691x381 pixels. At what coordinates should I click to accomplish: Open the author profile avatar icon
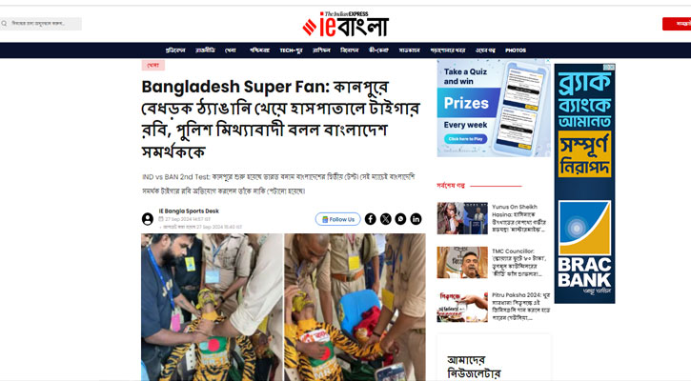click(x=148, y=219)
